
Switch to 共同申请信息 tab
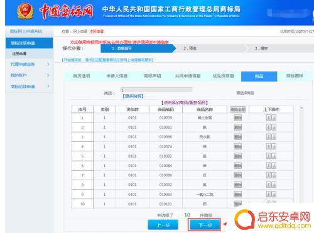coord(188,76)
